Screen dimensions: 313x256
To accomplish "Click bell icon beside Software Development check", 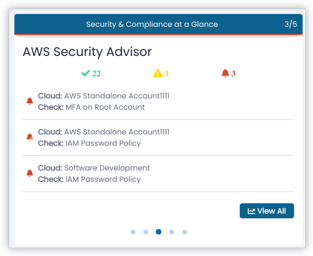I will point(30,173).
